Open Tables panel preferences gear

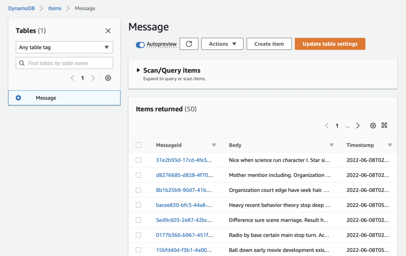point(108,78)
